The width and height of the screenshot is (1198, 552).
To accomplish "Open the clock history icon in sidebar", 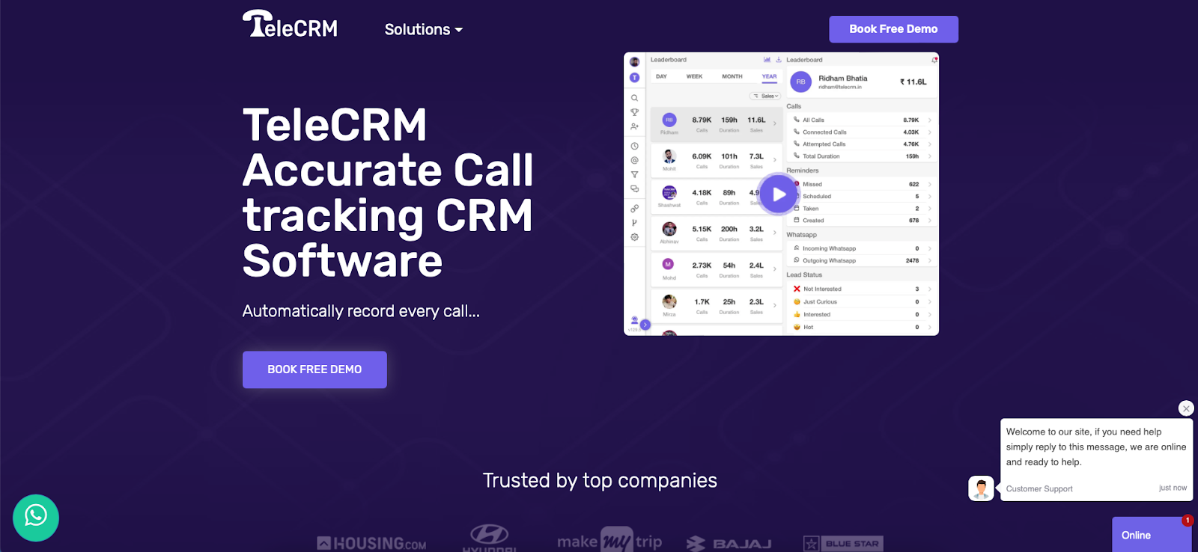I will (x=634, y=147).
